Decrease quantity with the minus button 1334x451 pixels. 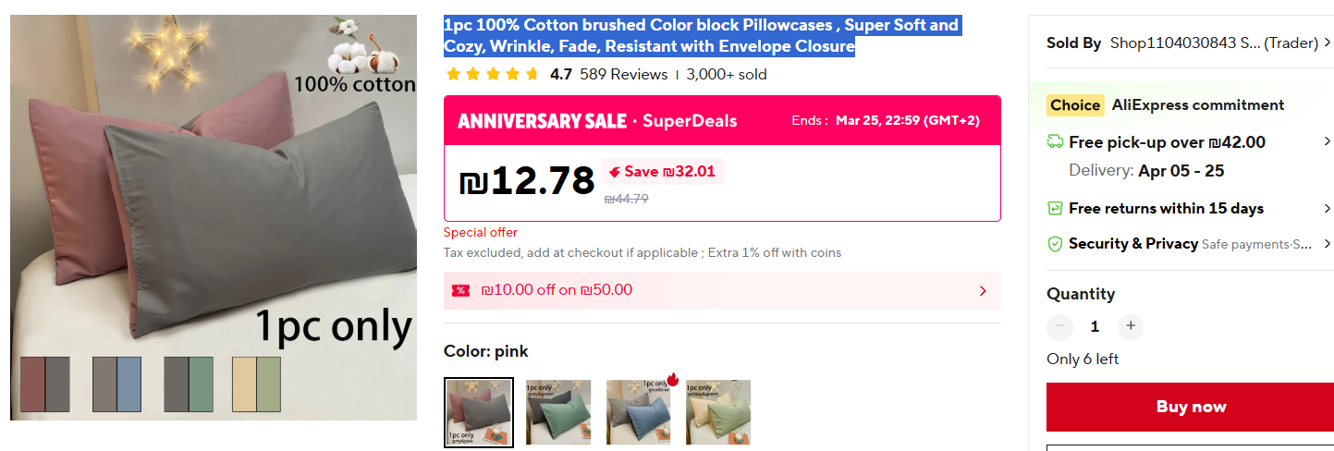pyautogui.click(x=1059, y=326)
